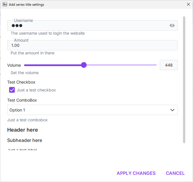Click the 'Header here' heading
The image size is (193, 182).
(23, 130)
